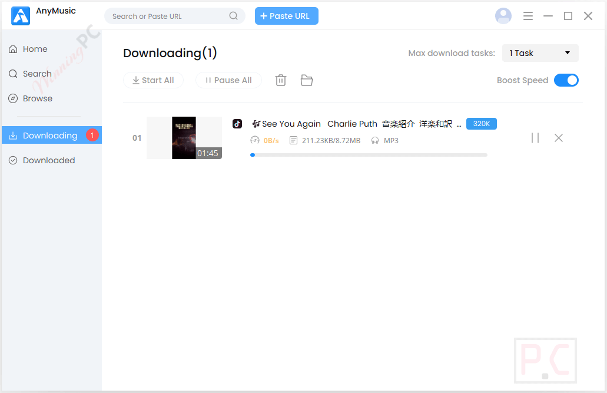Viewport: 607px width, 393px height.
Task: Click the MP3 format label
Action: [391, 141]
